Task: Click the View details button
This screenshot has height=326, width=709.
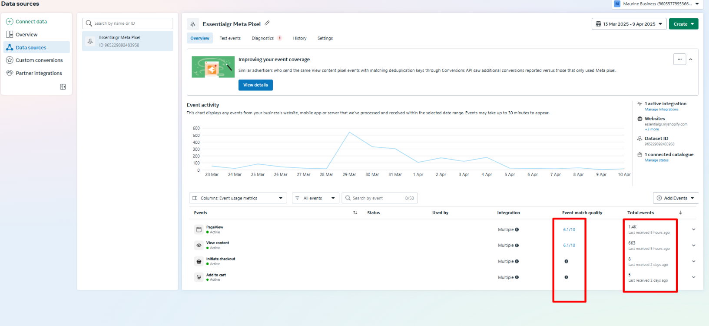Action: [x=255, y=85]
